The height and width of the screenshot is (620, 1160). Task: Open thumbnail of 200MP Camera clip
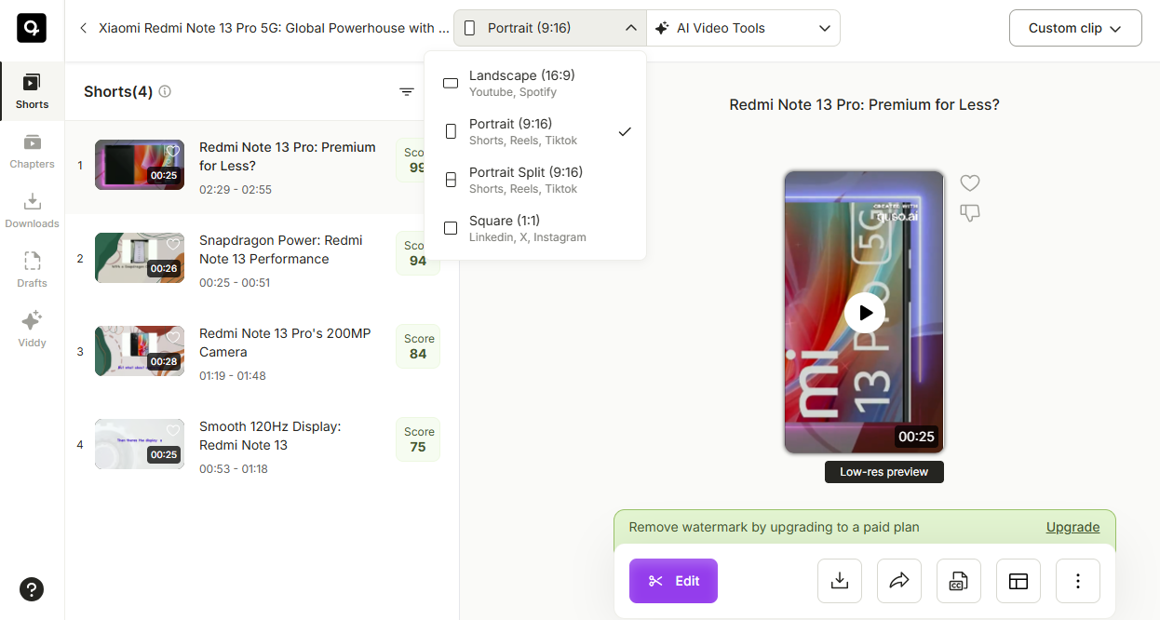(x=140, y=351)
